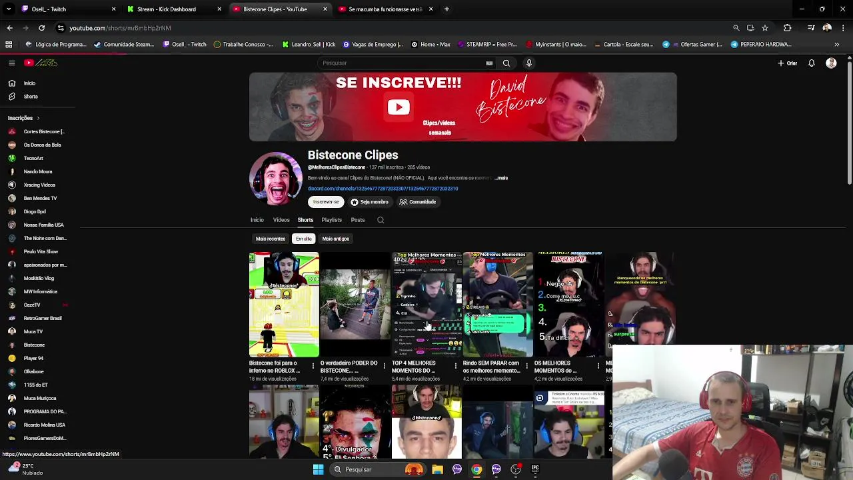Click the Seja membro button
Viewport: 853px width, 480px height.
pos(370,202)
